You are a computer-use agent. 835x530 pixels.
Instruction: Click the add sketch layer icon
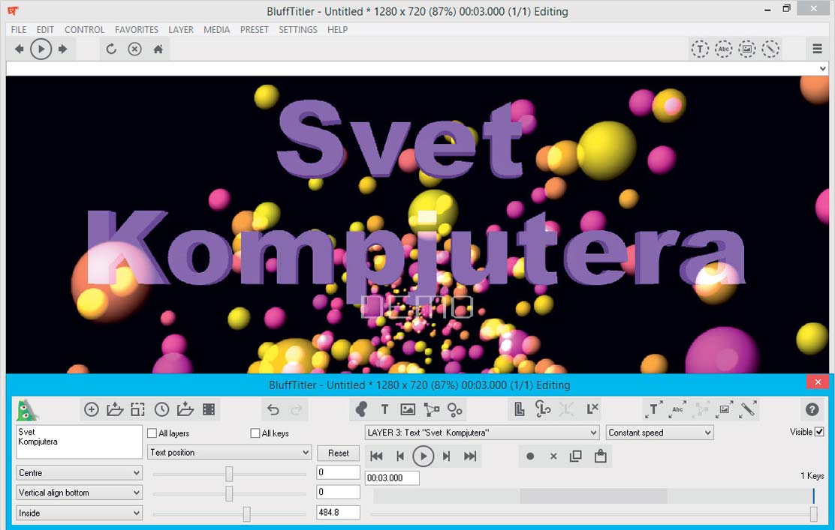coord(431,409)
